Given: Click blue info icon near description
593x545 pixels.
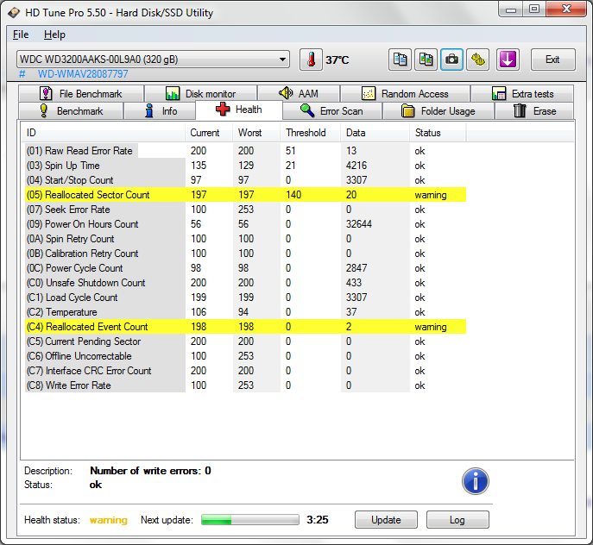Looking at the screenshot, I should [x=476, y=481].
